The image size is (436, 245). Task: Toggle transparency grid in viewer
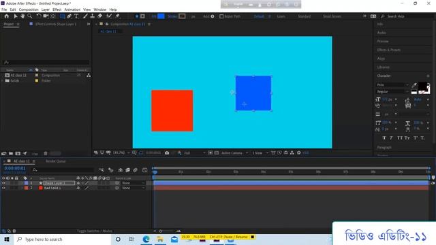pos(217,152)
